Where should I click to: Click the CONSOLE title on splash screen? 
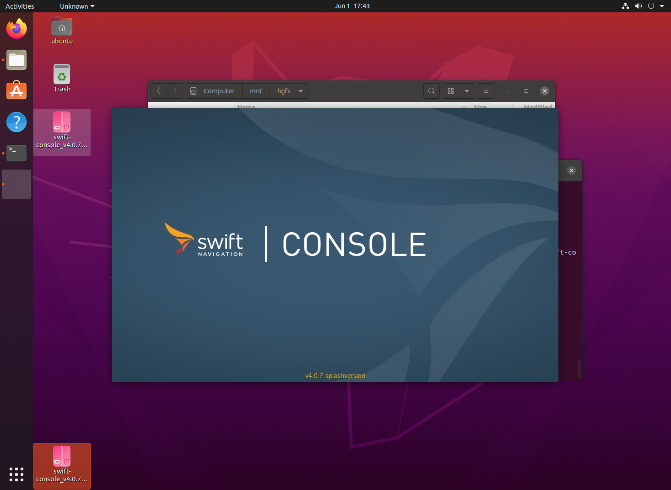[354, 245]
